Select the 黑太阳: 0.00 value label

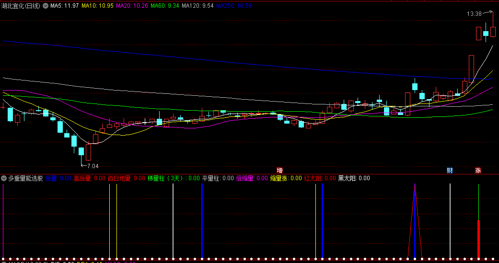[354, 178]
